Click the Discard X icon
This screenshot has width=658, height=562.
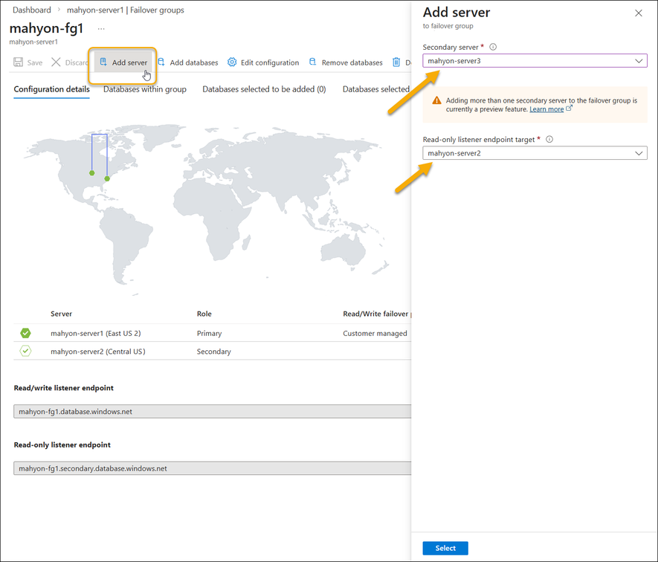coord(57,62)
